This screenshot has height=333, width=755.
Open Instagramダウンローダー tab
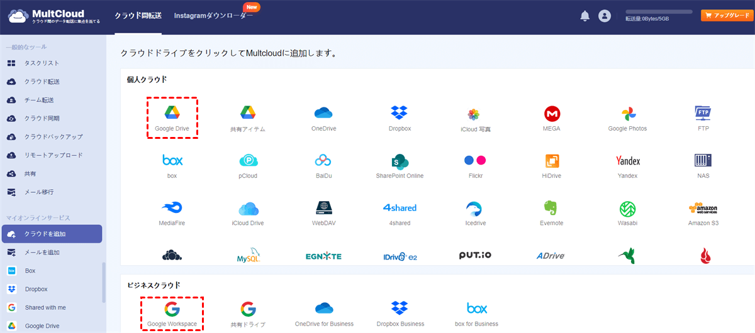214,16
